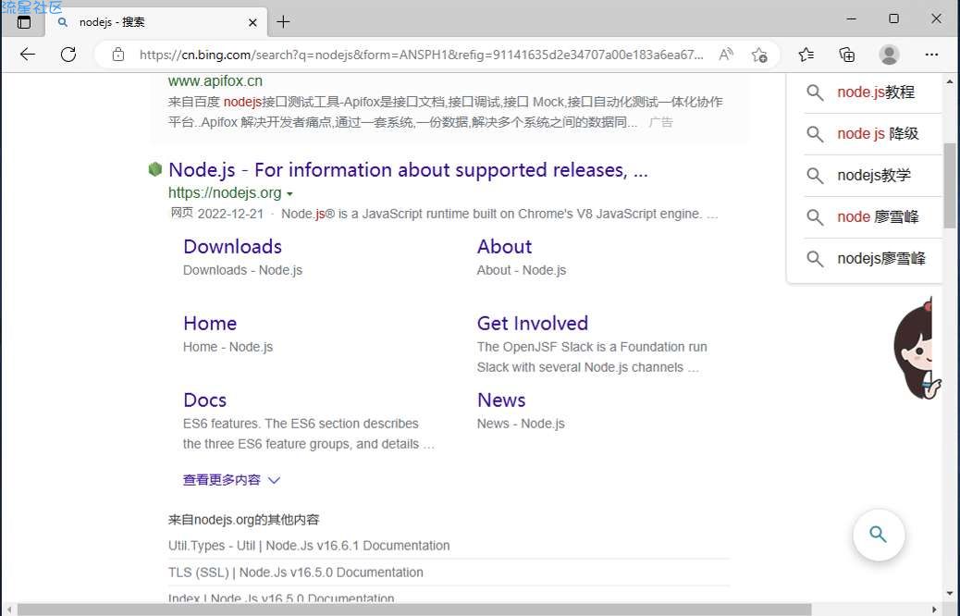The width and height of the screenshot is (960, 616).
Task: Search suggestion node.js教程
Action: (876, 92)
